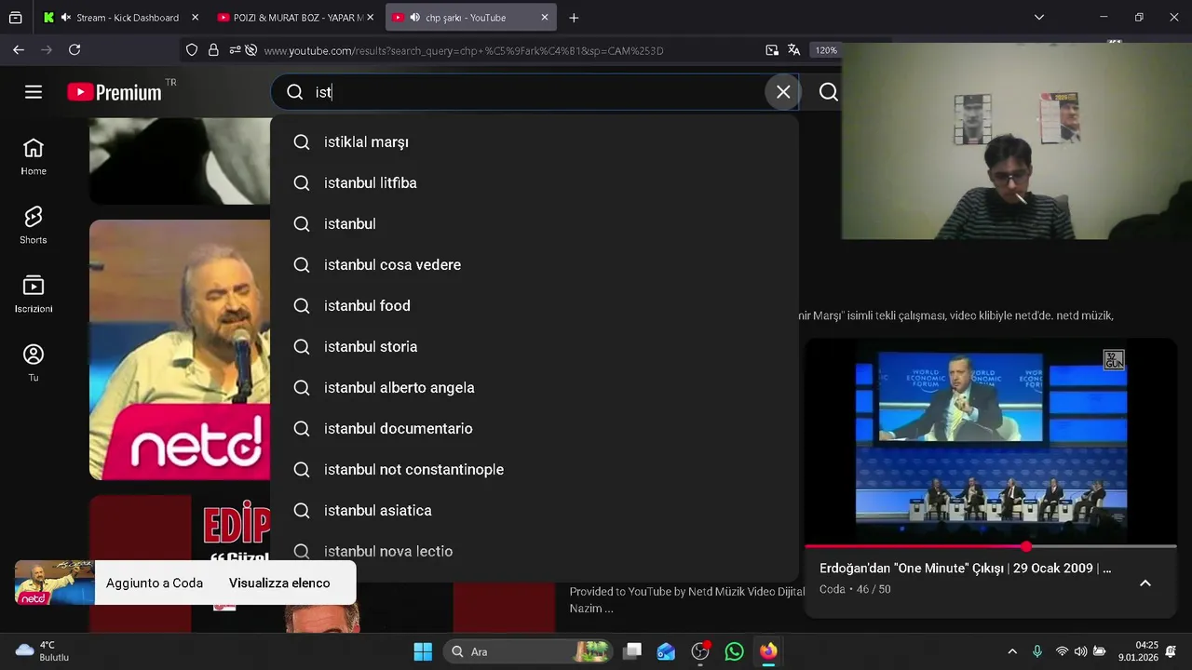Choose the suggestion "istanbul cosa vedere"
The width and height of the screenshot is (1192, 670).
pos(535,265)
